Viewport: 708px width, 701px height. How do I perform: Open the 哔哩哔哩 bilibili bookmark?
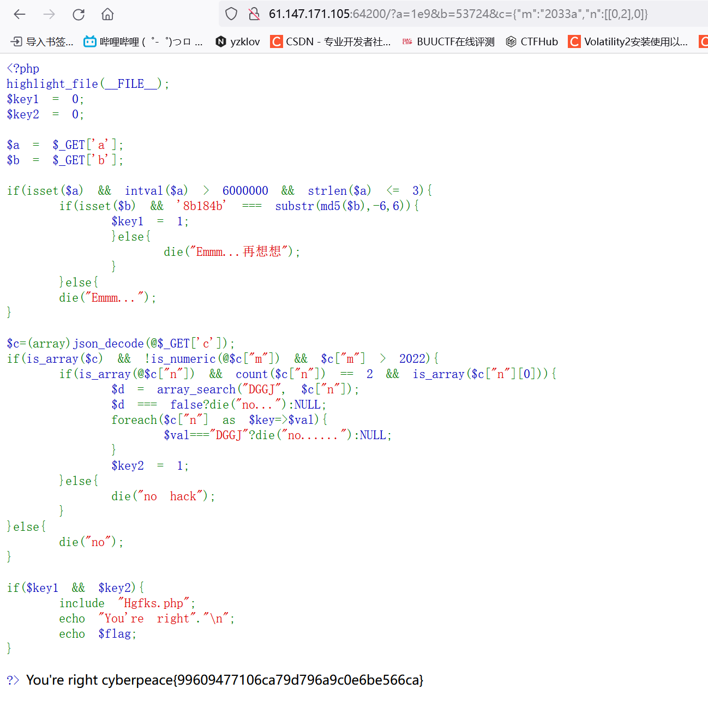click(x=143, y=41)
